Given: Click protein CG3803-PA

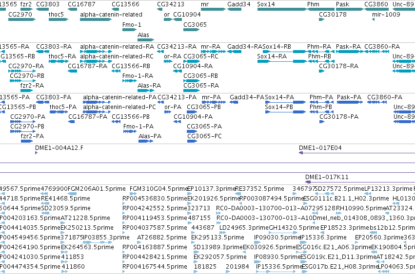Looking at the screenshot, I should point(54,97).
